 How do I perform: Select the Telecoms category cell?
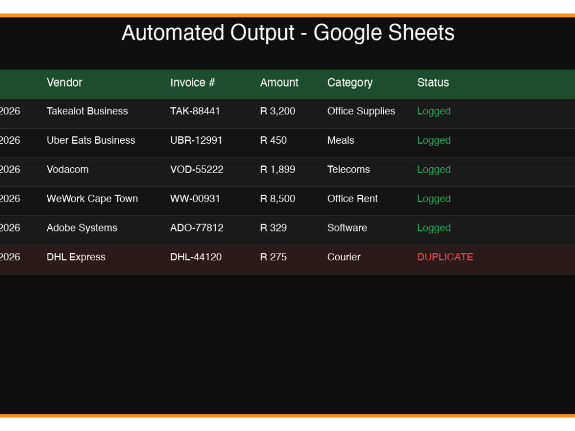pyautogui.click(x=348, y=170)
